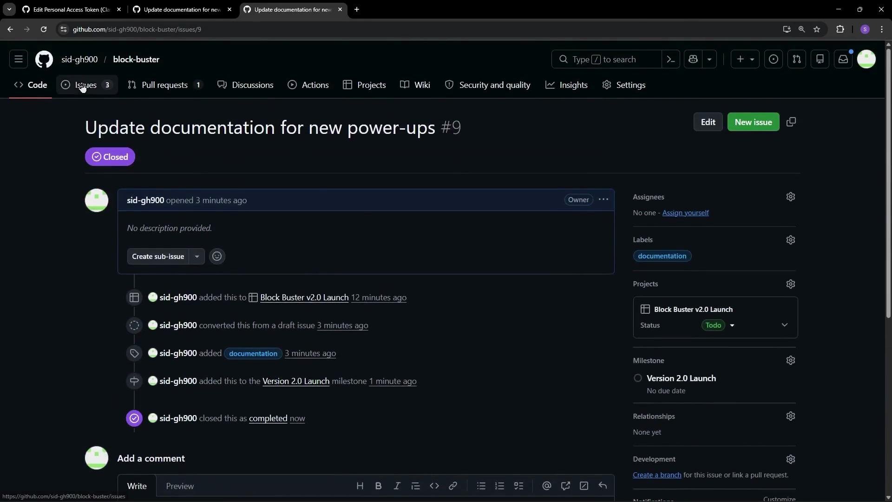The height and width of the screenshot is (502, 892).
Task: Insert a saved reply from comment toolbar
Action: 603,486
